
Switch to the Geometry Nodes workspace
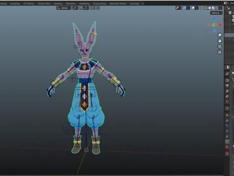[118, 3]
